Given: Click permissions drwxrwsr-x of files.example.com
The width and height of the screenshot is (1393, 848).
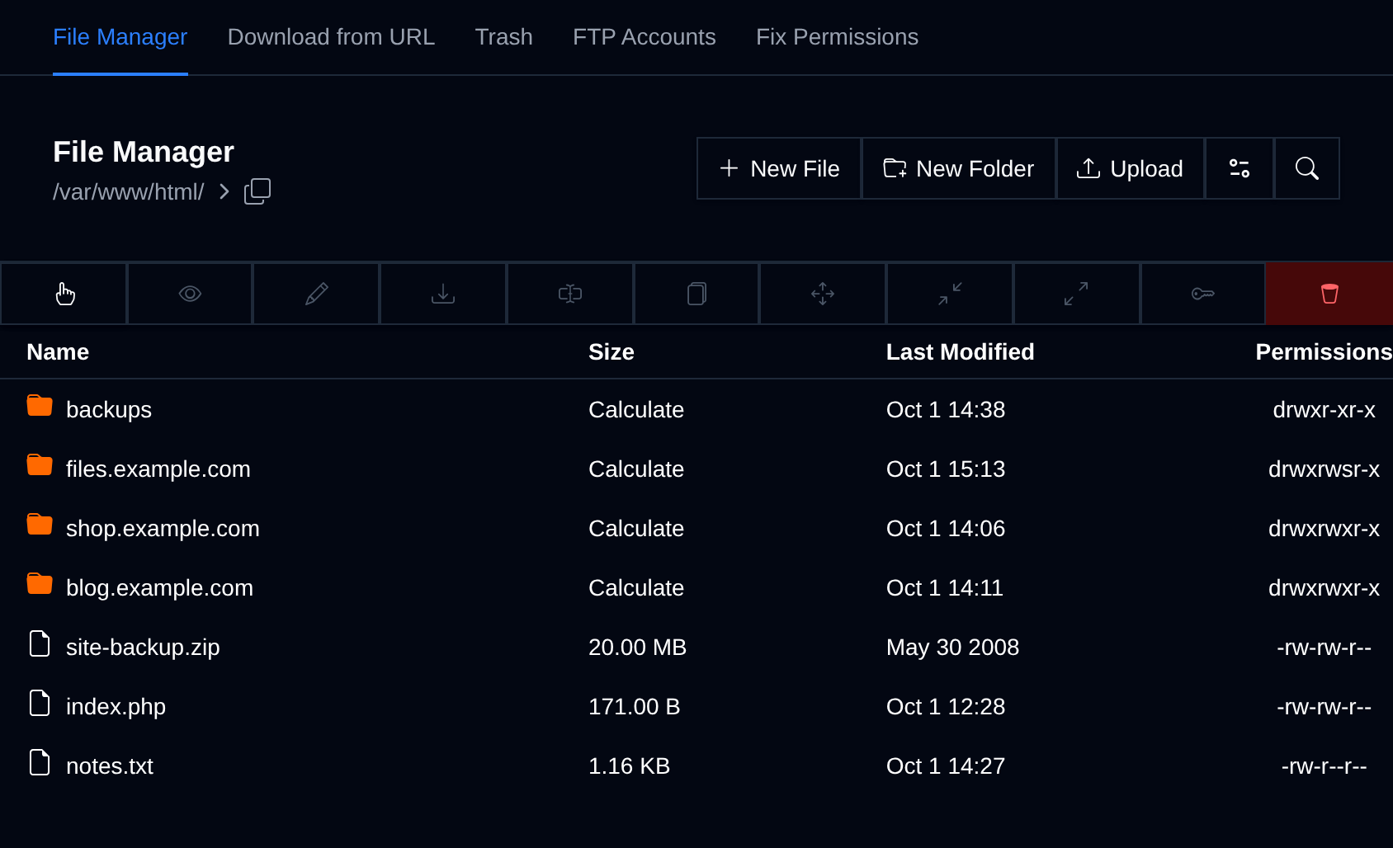Looking at the screenshot, I should click(1325, 469).
